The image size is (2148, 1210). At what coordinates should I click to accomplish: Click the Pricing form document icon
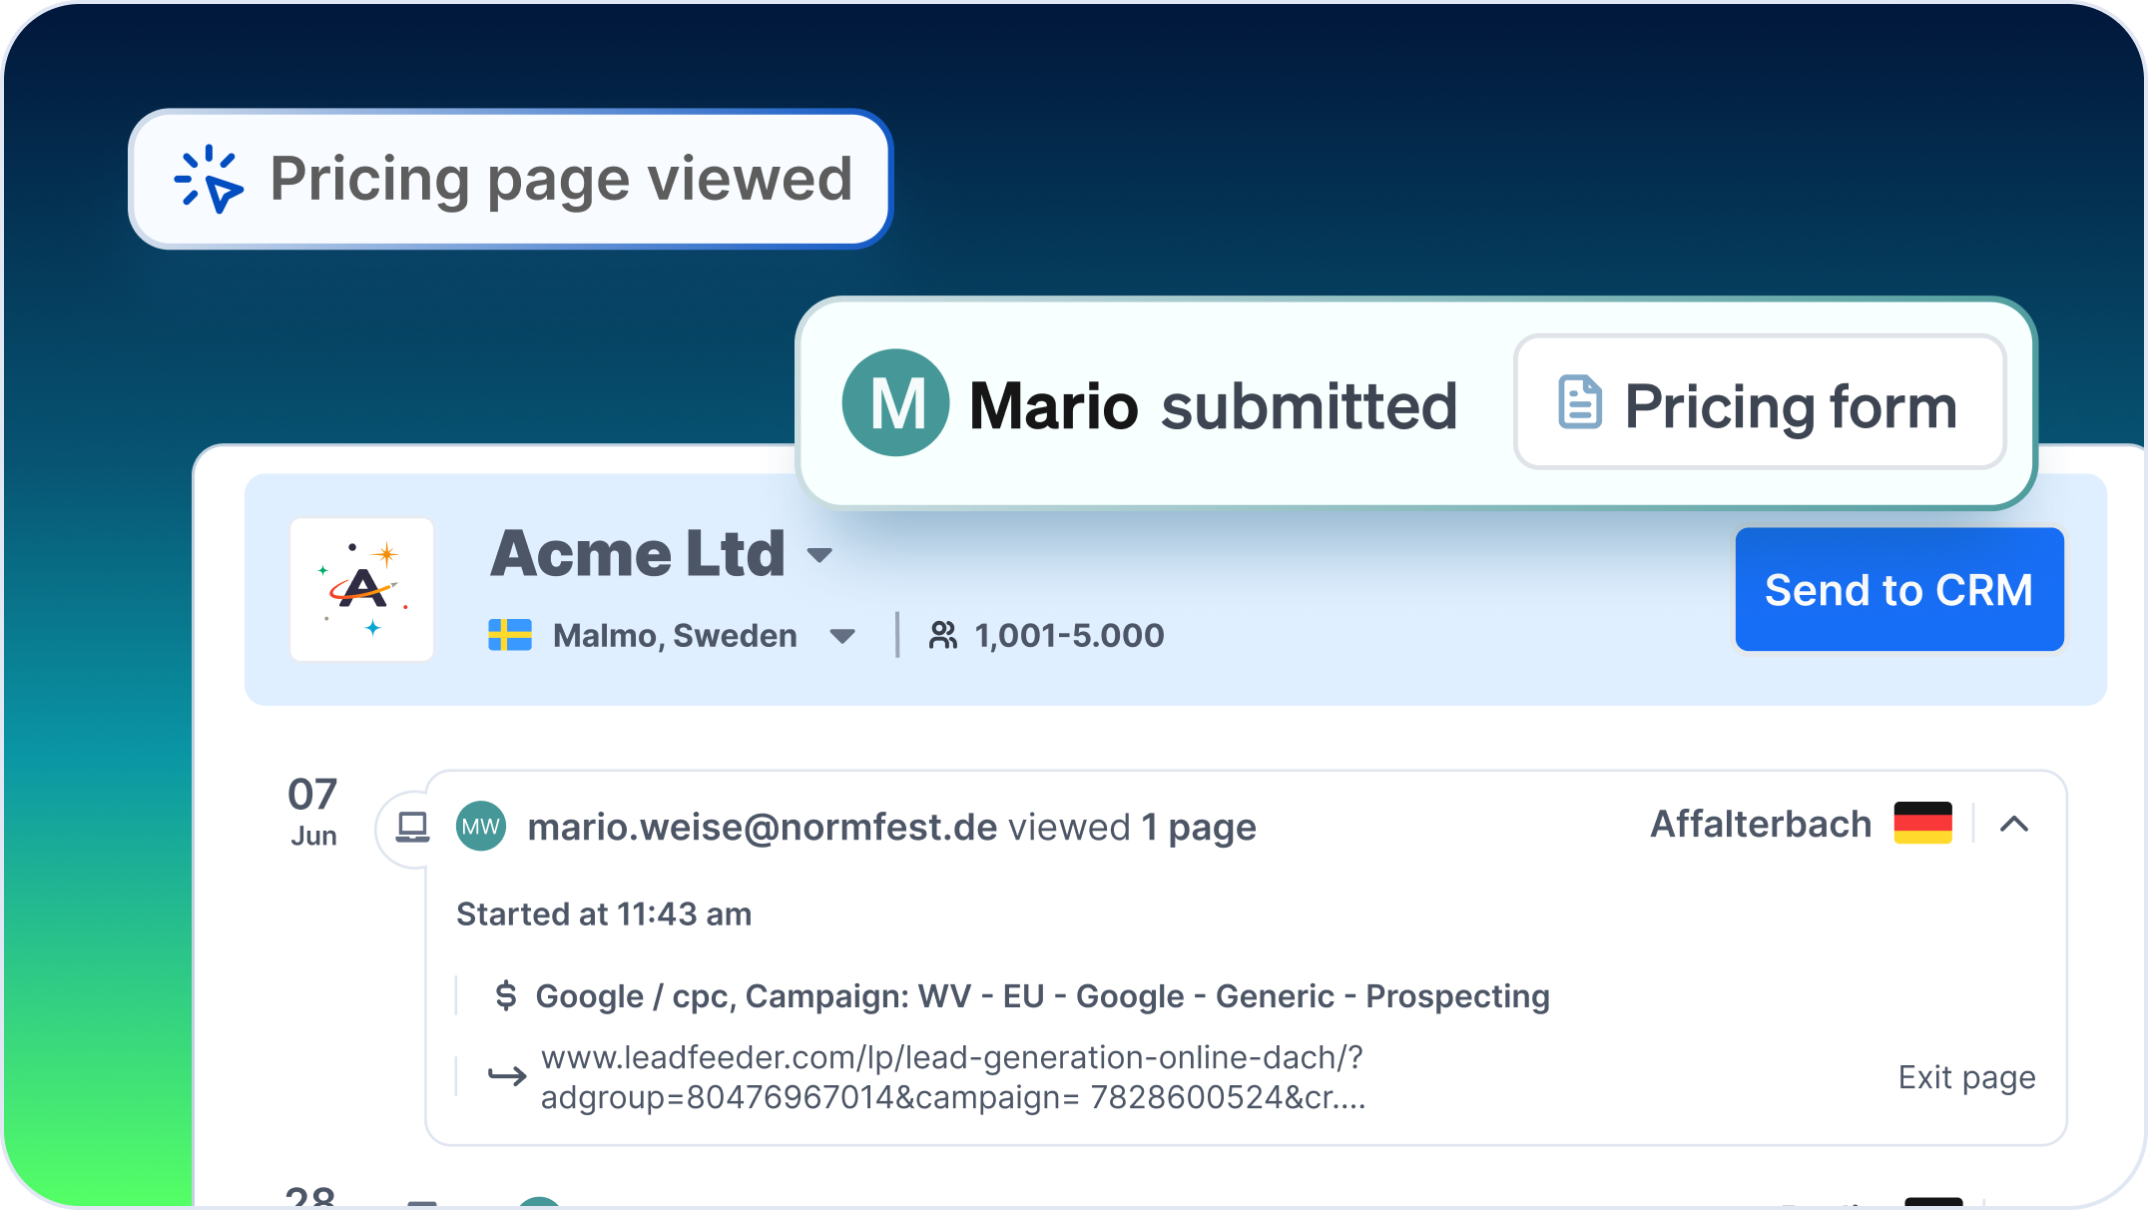click(1580, 402)
